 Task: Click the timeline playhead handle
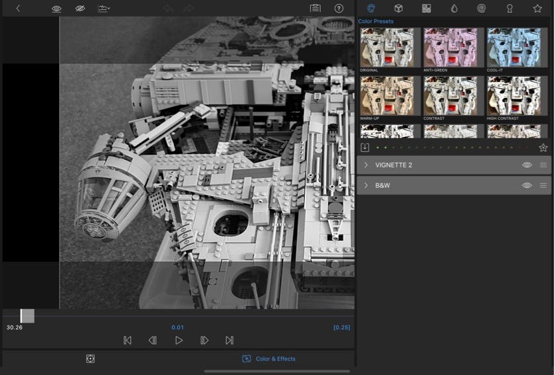[27, 316]
